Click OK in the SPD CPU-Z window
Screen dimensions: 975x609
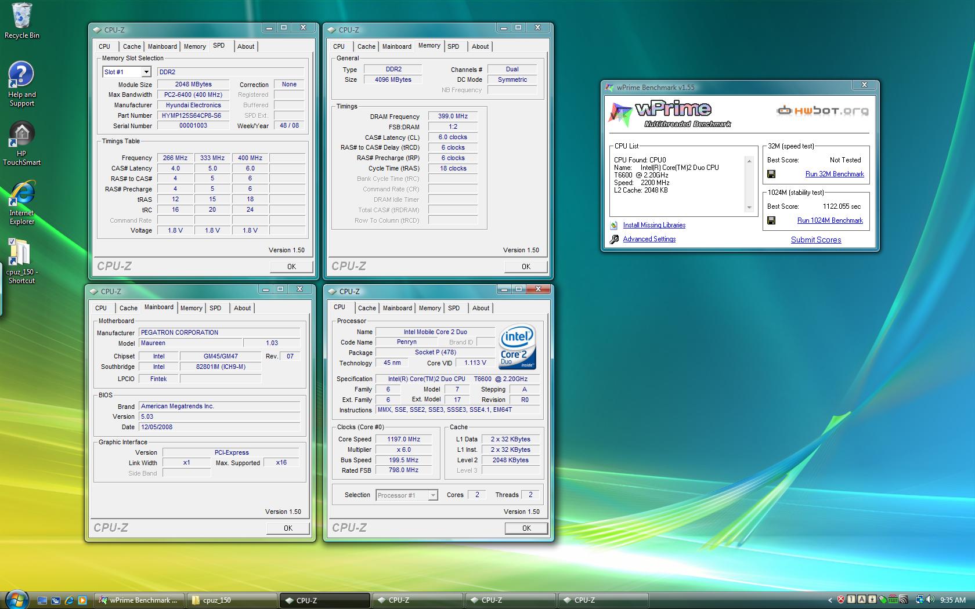[291, 267]
